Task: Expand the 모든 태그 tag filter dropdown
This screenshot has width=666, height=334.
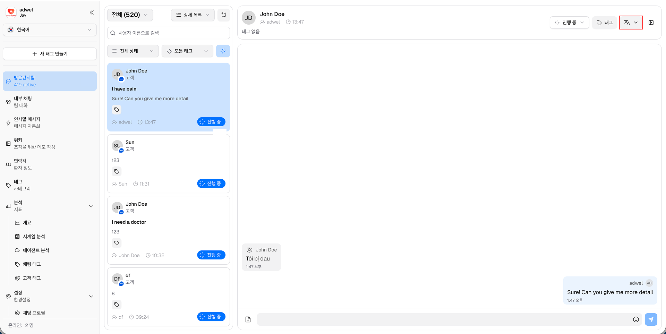Action: pyautogui.click(x=187, y=51)
